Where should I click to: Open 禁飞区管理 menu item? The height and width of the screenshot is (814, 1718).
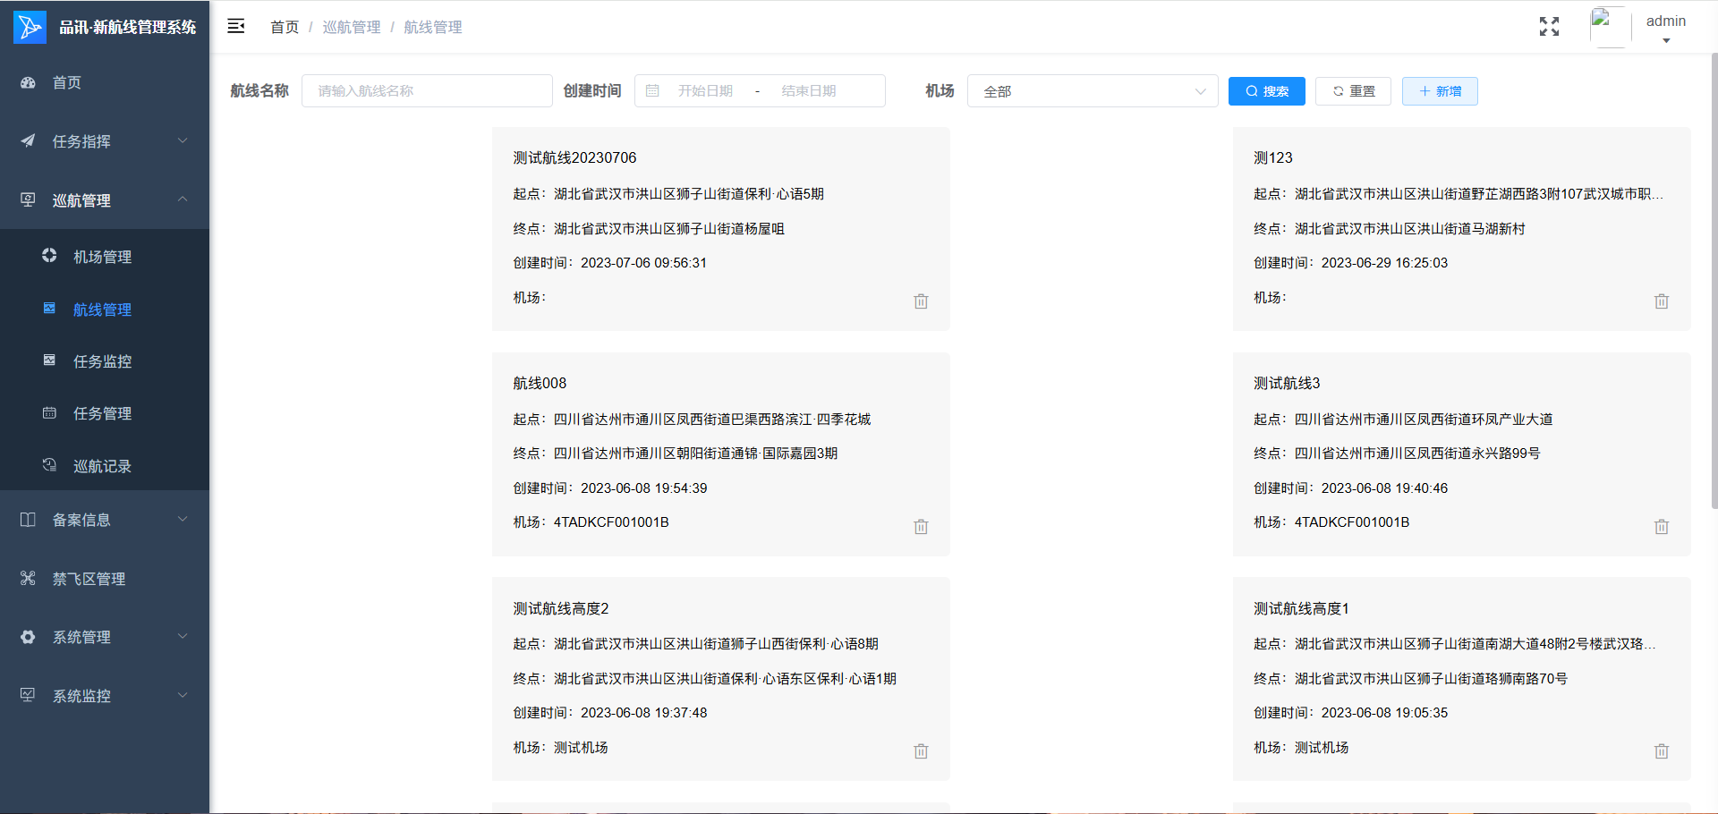coord(105,579)
